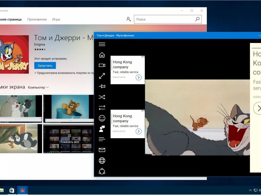
Task: Open the screenshot of Tom with the bulldog
Action: tap(21, 109)
